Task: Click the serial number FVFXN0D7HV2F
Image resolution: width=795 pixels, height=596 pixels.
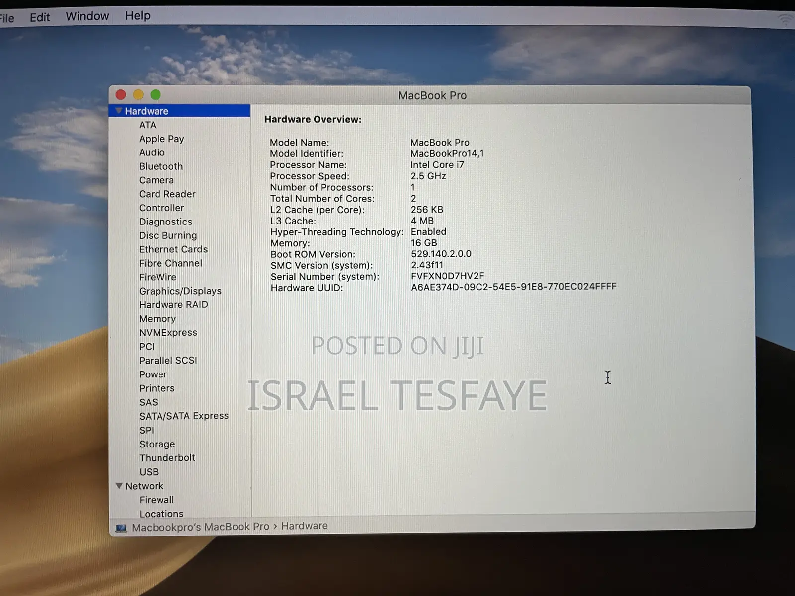Action: [x=447, y=276]
